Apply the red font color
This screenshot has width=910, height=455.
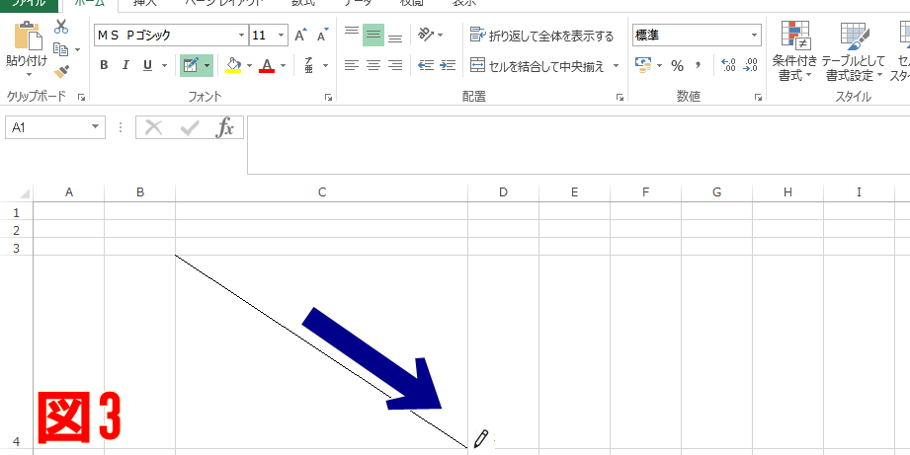267,65
